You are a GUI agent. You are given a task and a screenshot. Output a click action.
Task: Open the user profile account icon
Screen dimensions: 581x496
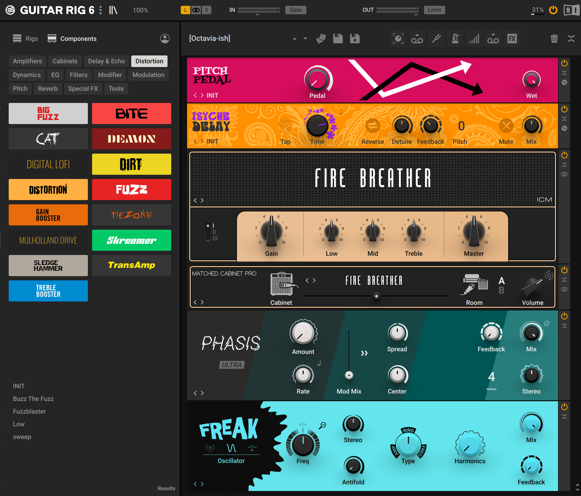165,39
